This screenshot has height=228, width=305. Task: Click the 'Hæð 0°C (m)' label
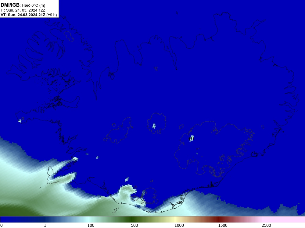pos(34,5)
